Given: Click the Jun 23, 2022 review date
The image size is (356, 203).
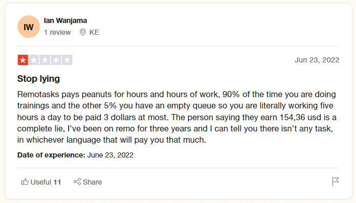Looking at the screenshot, I should coord(317,60).
